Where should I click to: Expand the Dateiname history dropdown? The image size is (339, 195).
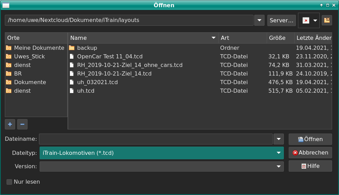tap(278, 139)
